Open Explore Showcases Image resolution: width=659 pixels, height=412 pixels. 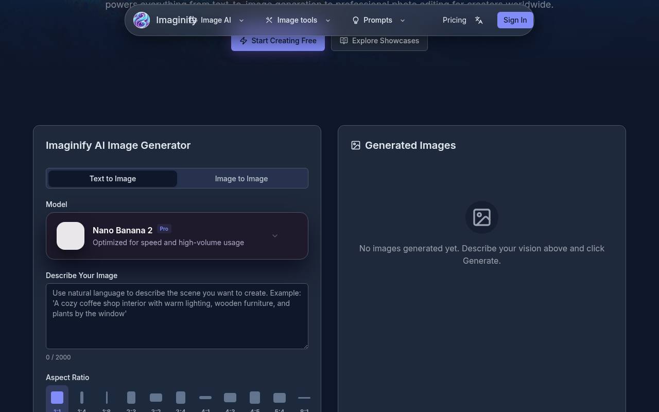(379, 41)
